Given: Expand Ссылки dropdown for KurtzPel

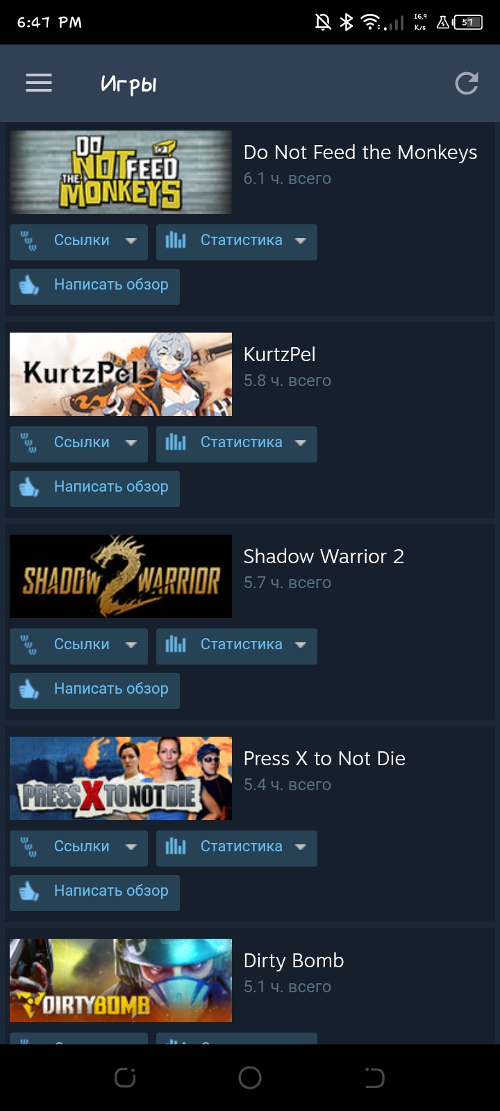Looking at the screenshot, I should [x=78, y=444].
